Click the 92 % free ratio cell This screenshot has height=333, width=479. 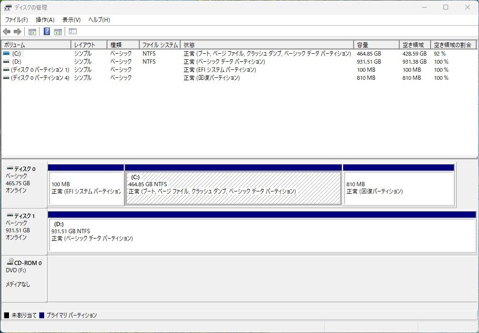click(440, 54)
